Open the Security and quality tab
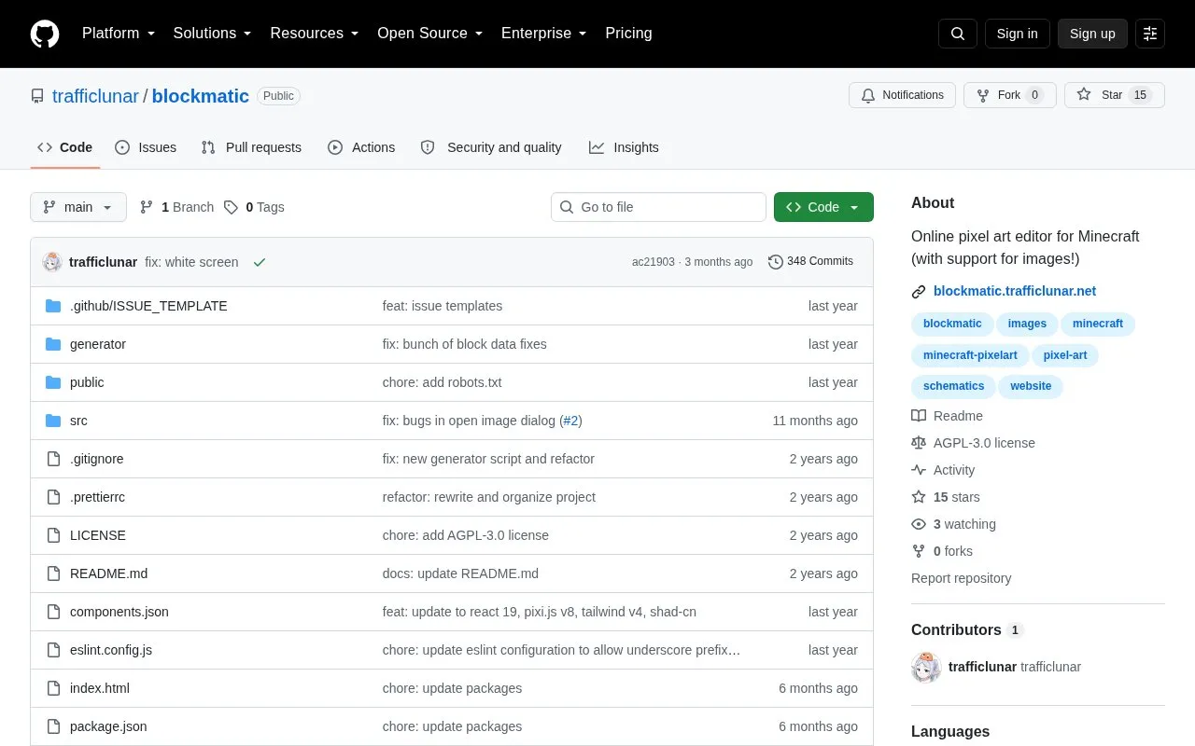Screen dimensions: 1195x746 click(x=491, y=147)
